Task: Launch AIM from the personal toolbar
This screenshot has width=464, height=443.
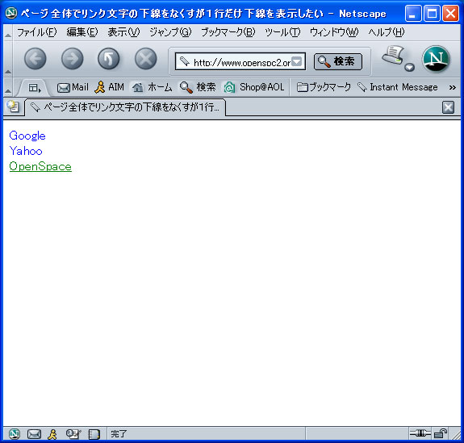Action: [x=109, y=87]
